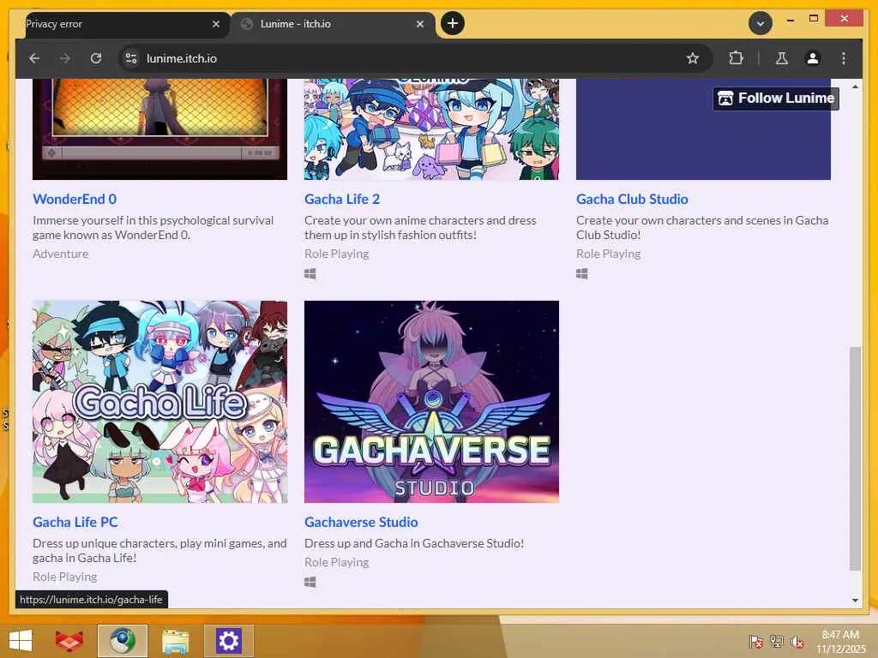The width and height of the screenshot is (878, 658).
Task: Open the Gachaverse Studio title link
Action: (x=361, y=522)
